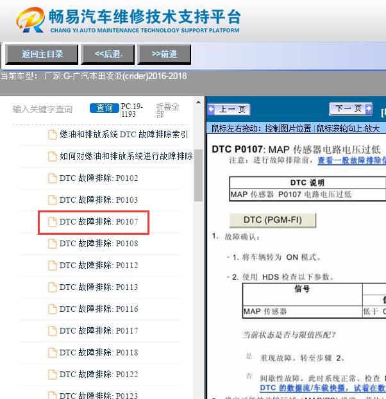
Task: Go to next page with 下一页
Action: 351,109
